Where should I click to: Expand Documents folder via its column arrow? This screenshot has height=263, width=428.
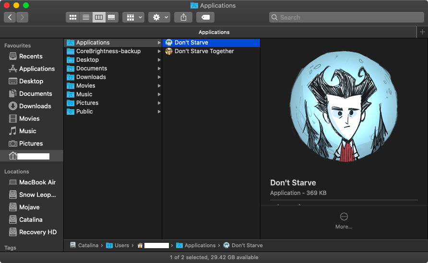(159, 69)
